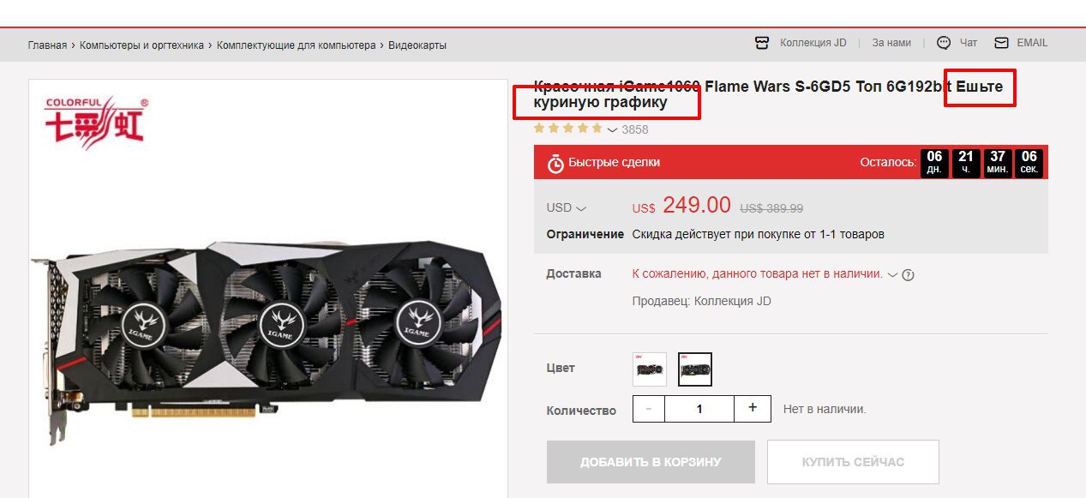1086x498 pixels.
Task: Click the EMAIL envelope icon
Action: pos(1001,43)
